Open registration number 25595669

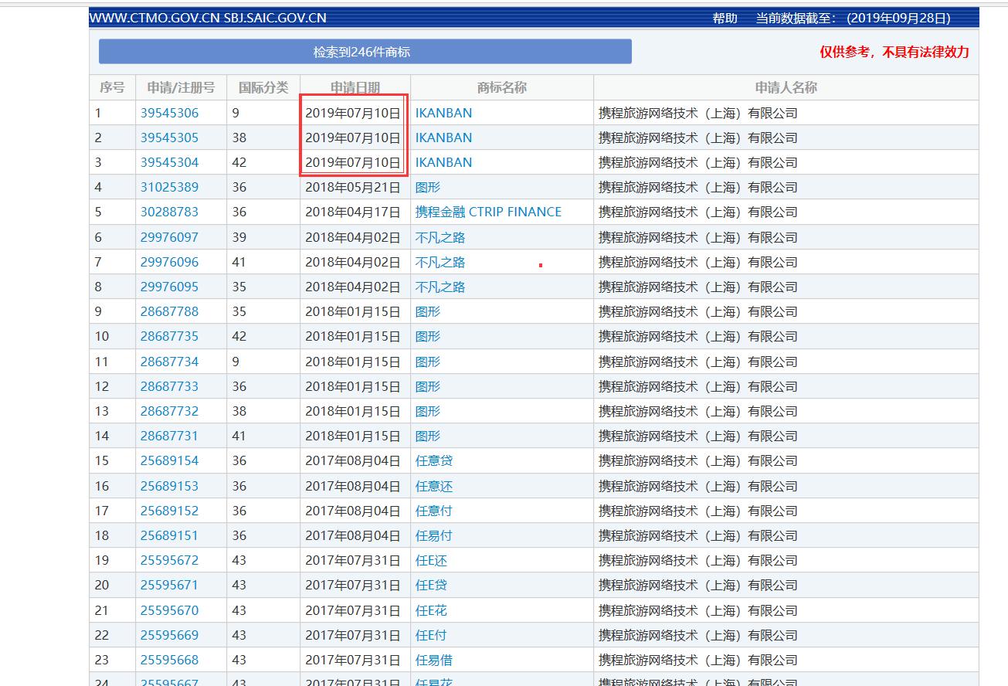169,635
